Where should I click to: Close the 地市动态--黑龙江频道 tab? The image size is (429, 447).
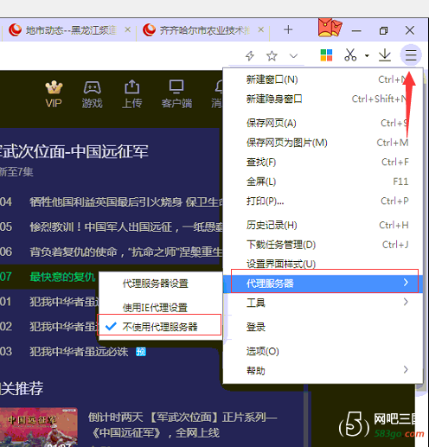[x=128, y=29]
